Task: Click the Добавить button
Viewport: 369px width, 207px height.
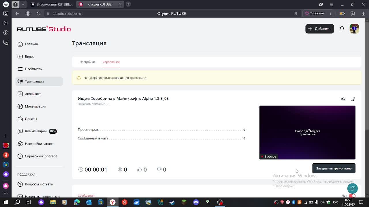Action: click(x=320, y=29)
